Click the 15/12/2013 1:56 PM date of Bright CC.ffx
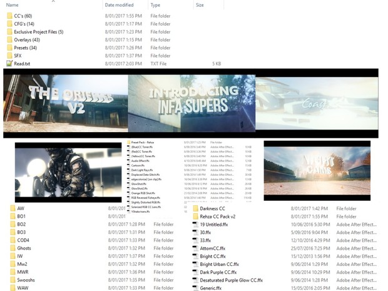 [310, 256]
